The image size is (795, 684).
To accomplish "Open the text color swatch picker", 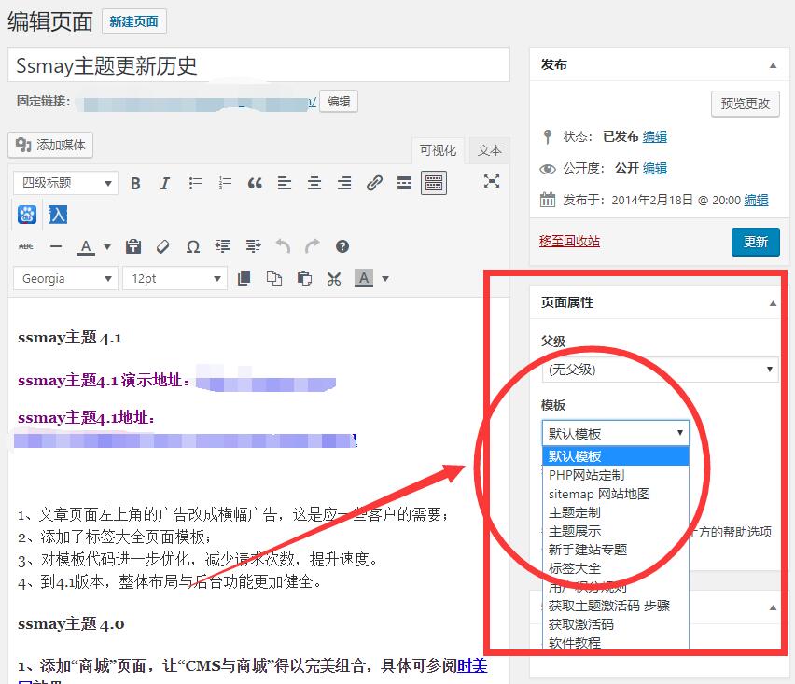I will pos(106,245).
